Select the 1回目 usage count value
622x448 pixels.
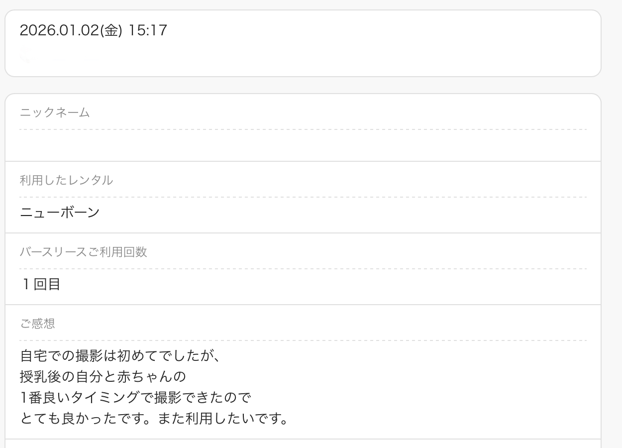[x=40, y=284]
